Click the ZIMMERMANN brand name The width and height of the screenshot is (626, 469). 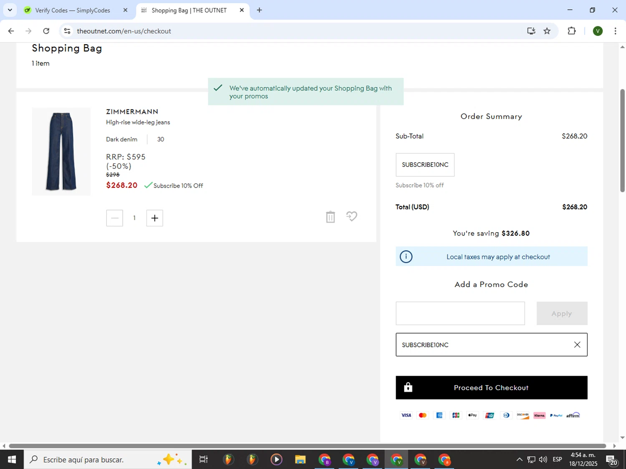(132, 112)
